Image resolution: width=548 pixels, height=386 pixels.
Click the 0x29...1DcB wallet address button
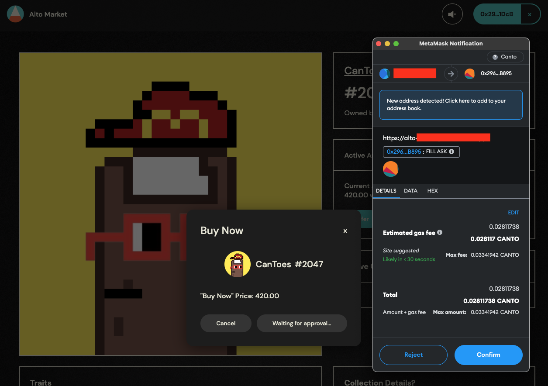496,14
